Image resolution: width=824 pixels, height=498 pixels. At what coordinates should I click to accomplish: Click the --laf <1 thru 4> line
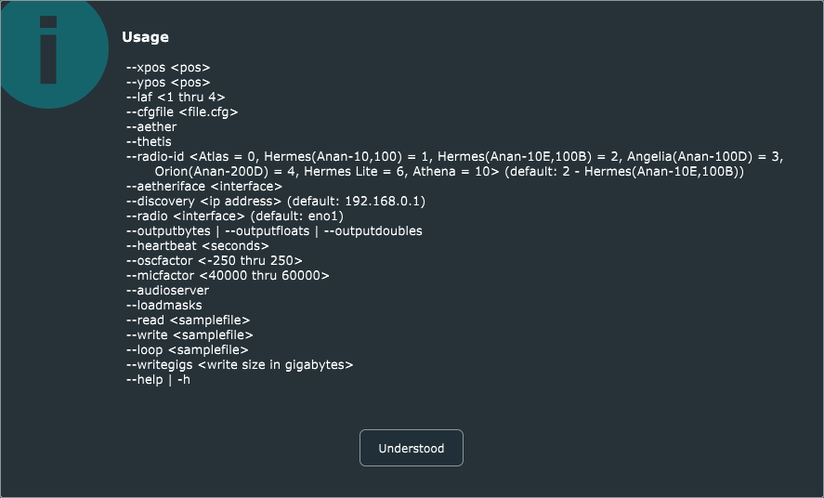(176, 98)
